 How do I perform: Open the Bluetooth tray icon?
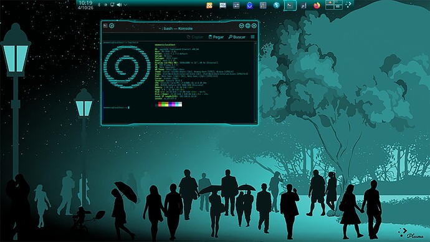point(99,4)
